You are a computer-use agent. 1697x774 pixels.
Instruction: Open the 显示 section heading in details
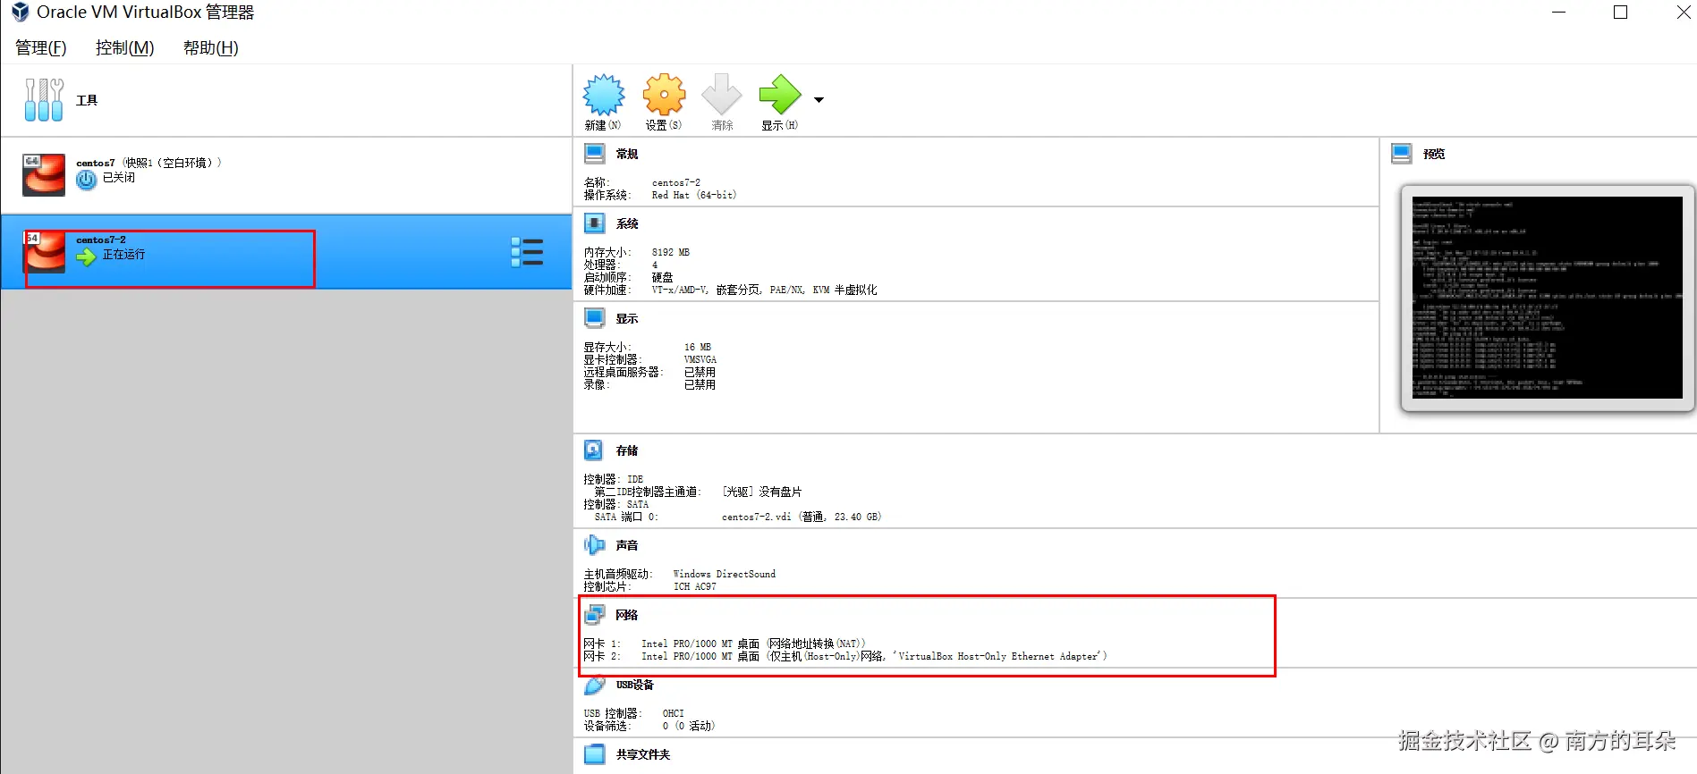click(627, 318)
